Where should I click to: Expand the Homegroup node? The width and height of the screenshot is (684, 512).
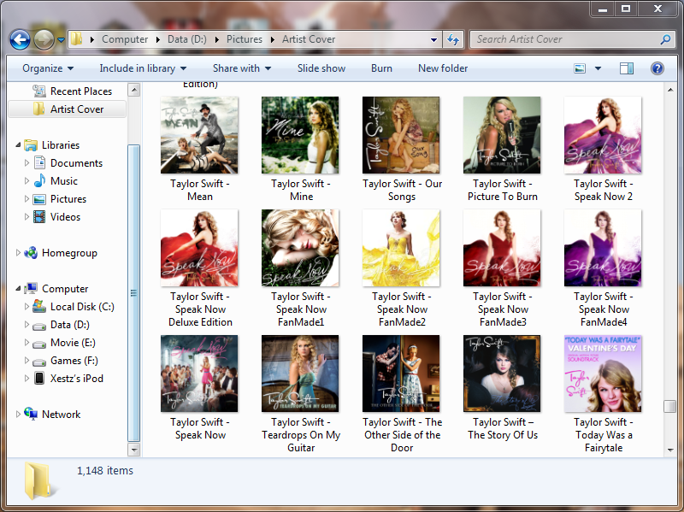[x=18, y=252]
